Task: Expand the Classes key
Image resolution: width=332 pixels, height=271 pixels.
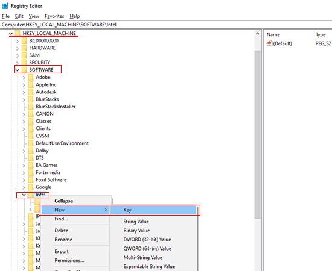Action: coord(24,122)
